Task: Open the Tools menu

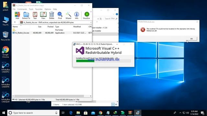Action: pos(31,9)
